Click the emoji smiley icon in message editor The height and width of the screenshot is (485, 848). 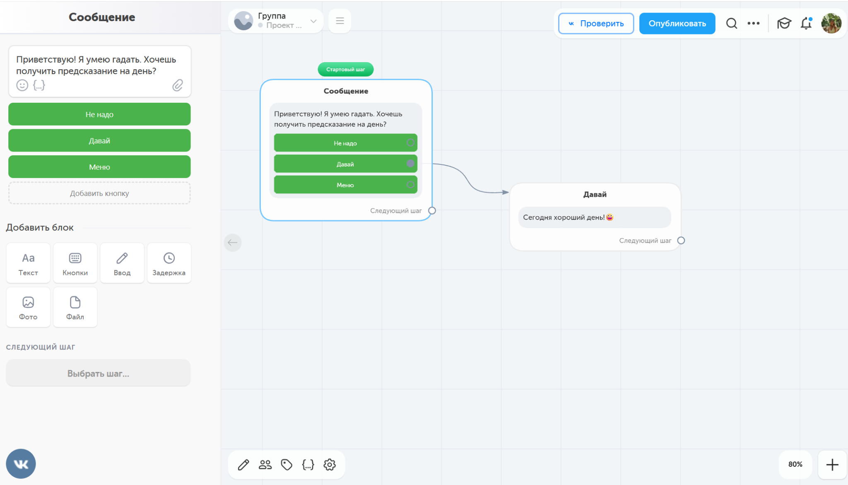[22, 85]
